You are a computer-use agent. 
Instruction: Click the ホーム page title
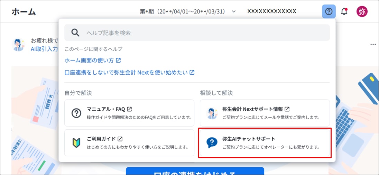[24, 12]
